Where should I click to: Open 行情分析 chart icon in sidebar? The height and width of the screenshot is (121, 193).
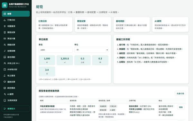click(x=5, y=20)
